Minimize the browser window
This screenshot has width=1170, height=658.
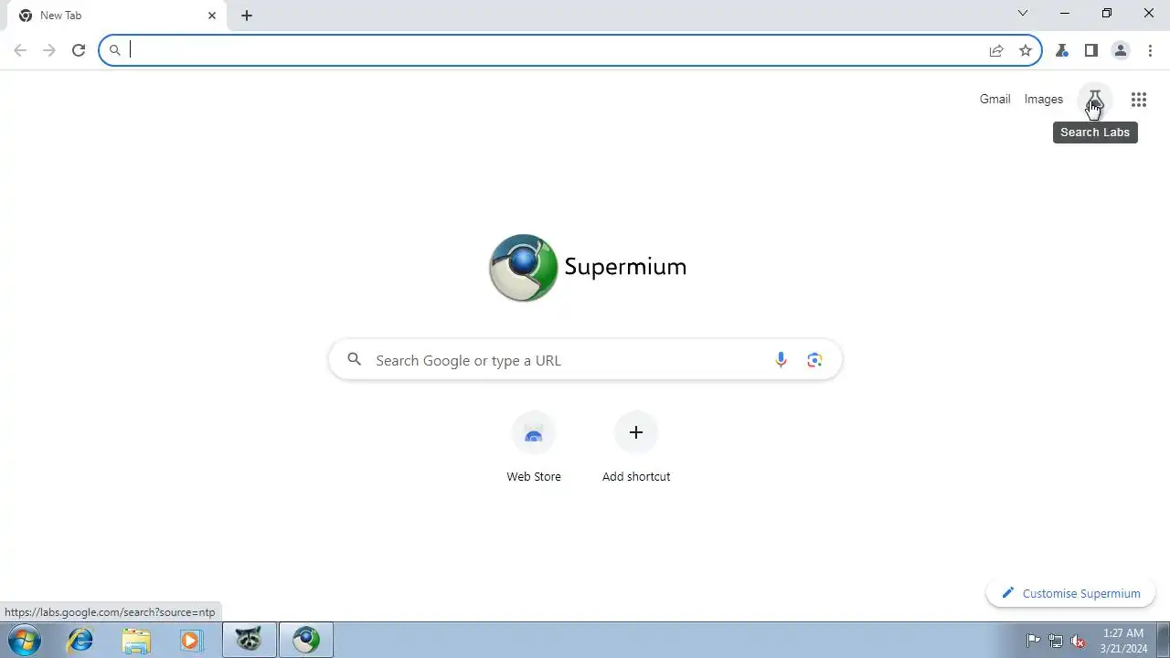point(1065,13)
